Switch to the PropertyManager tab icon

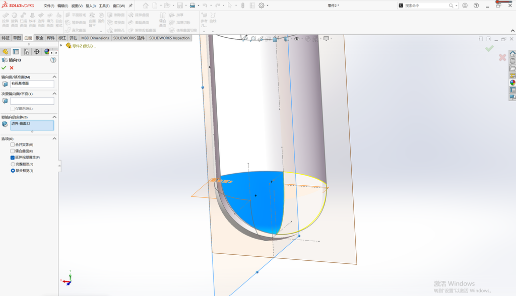coord(16,52)
